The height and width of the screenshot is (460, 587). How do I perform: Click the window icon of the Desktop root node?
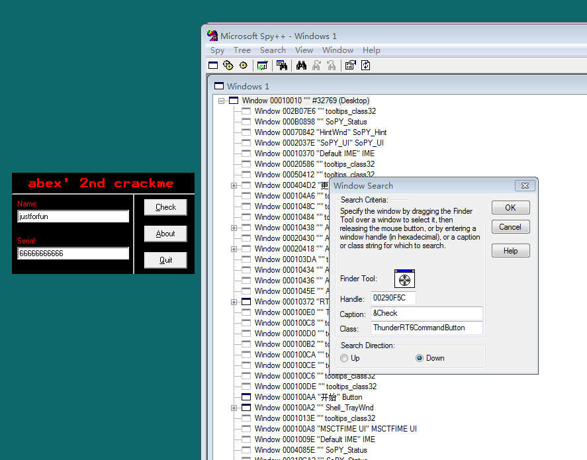(x=234, y=101)
